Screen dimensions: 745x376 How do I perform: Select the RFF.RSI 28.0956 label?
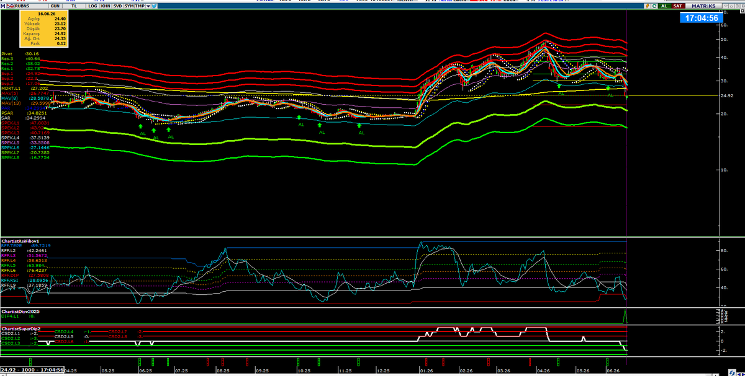tap(25, 281)
